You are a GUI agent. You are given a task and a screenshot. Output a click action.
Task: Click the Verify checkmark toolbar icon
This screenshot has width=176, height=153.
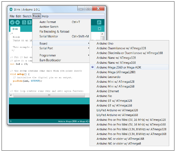point(12,22)
